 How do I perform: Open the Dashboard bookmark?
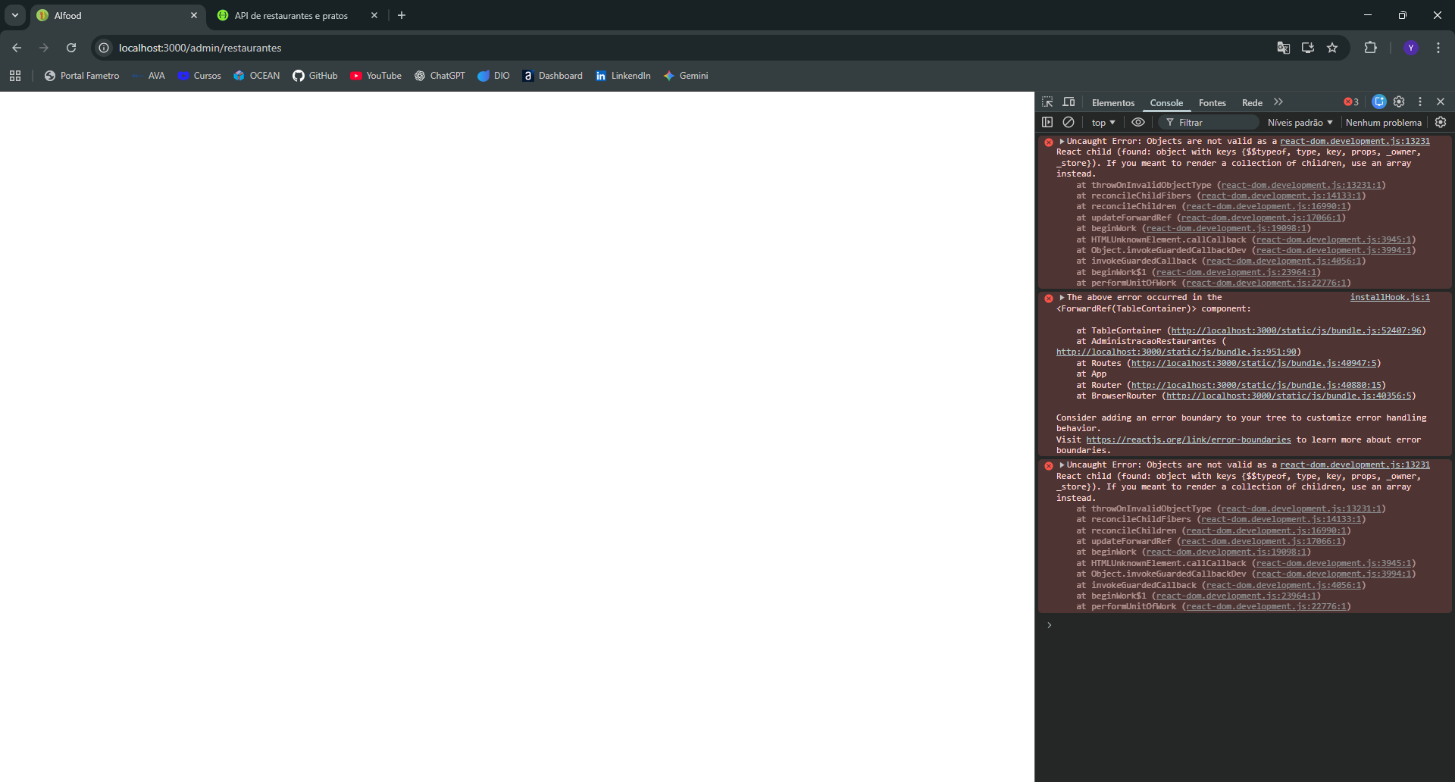(552, 76)
